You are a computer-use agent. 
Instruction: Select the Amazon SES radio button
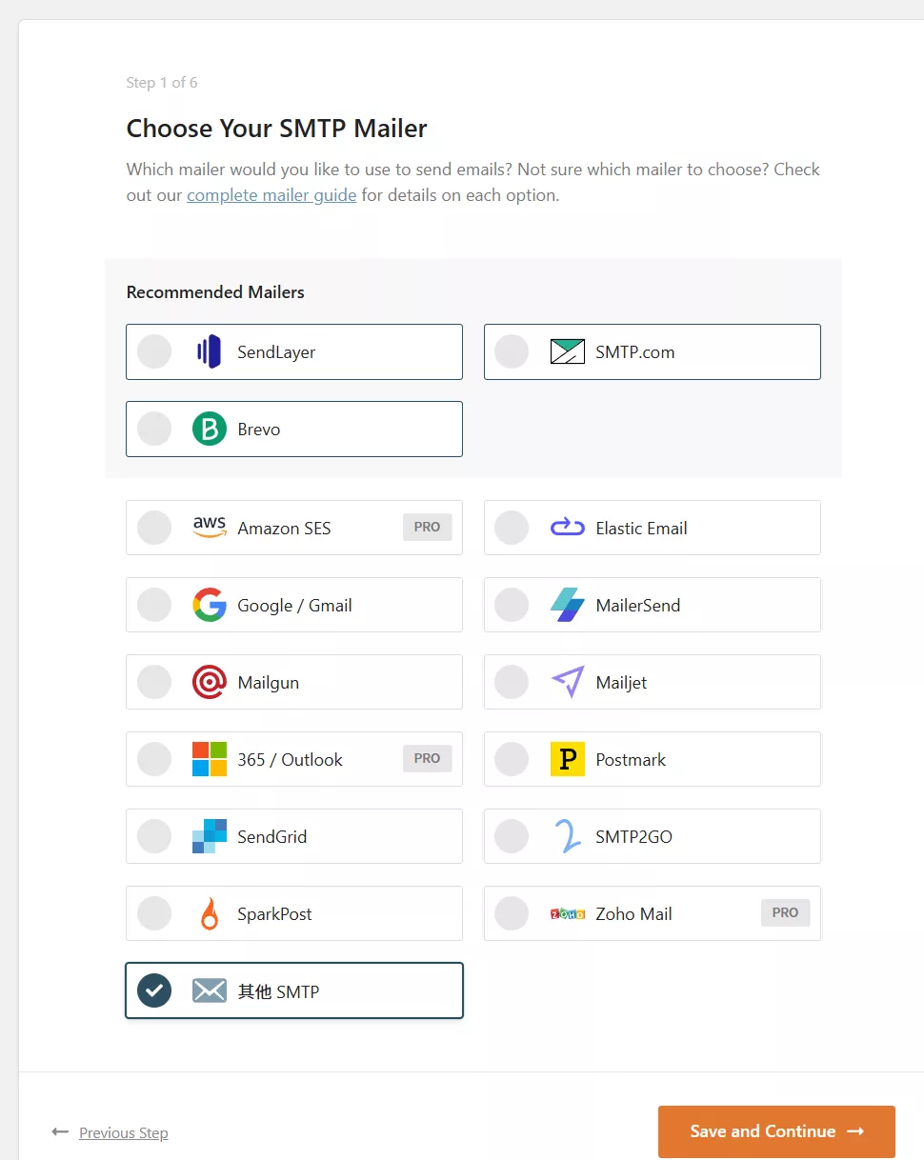(x=154, y=528)
